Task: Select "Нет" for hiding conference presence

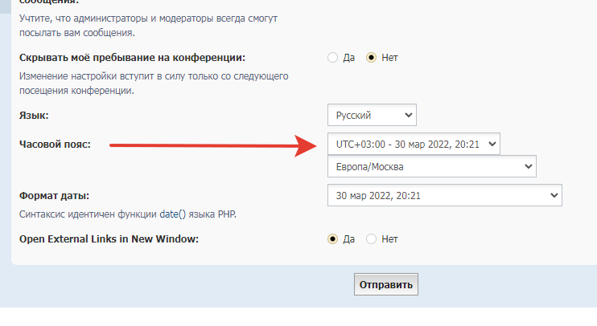Action: (371, 58)
